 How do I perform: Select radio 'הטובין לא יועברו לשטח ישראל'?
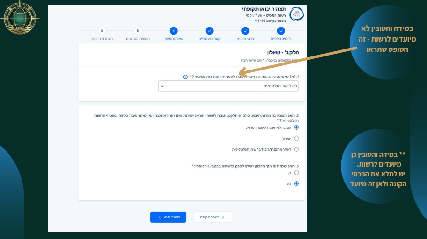297,127
